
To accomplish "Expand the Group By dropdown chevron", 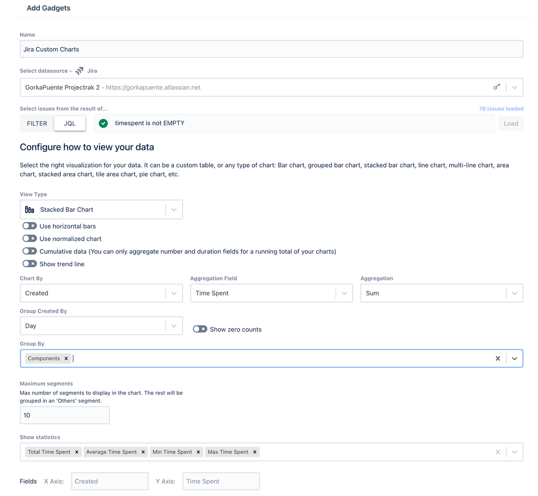I will pos(514,359).
